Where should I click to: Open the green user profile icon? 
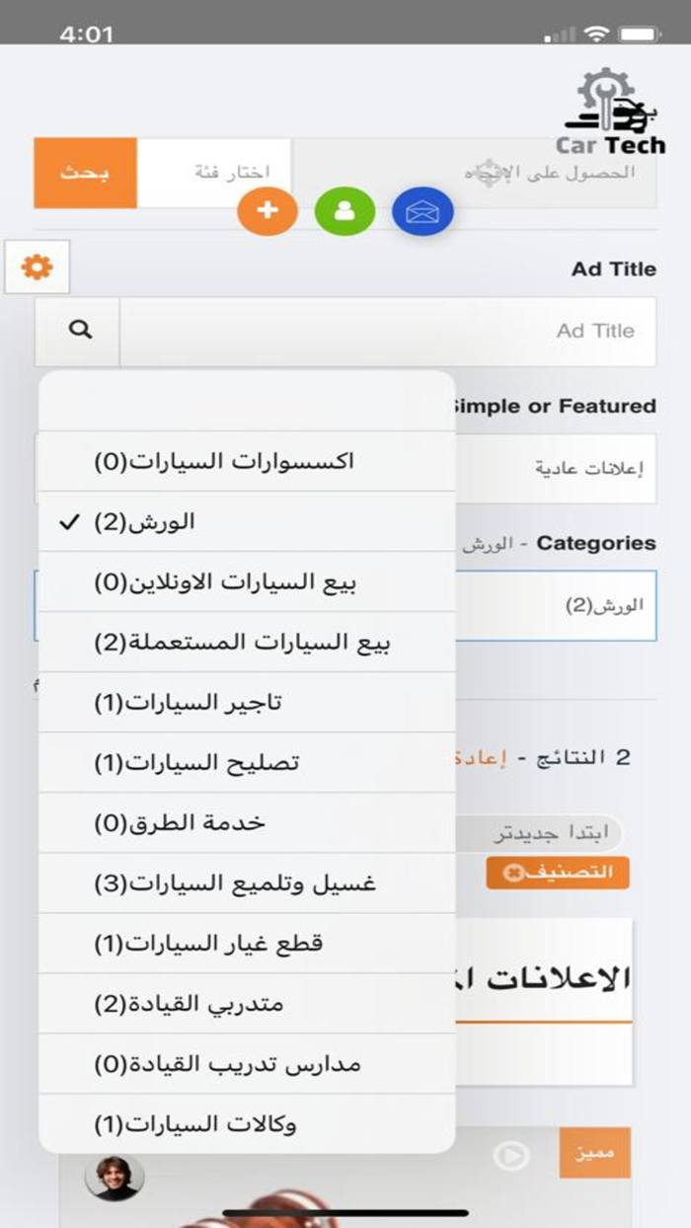pyautogui.click(x=345, y=210)
